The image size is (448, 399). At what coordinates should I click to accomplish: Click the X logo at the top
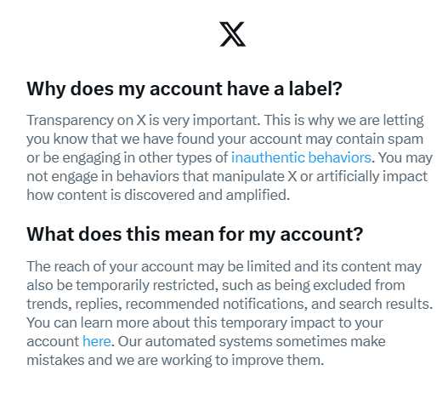pos(232,34)
